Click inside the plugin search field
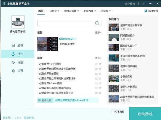161x120 pixels. pyautogui.click(x=66, y=23)
